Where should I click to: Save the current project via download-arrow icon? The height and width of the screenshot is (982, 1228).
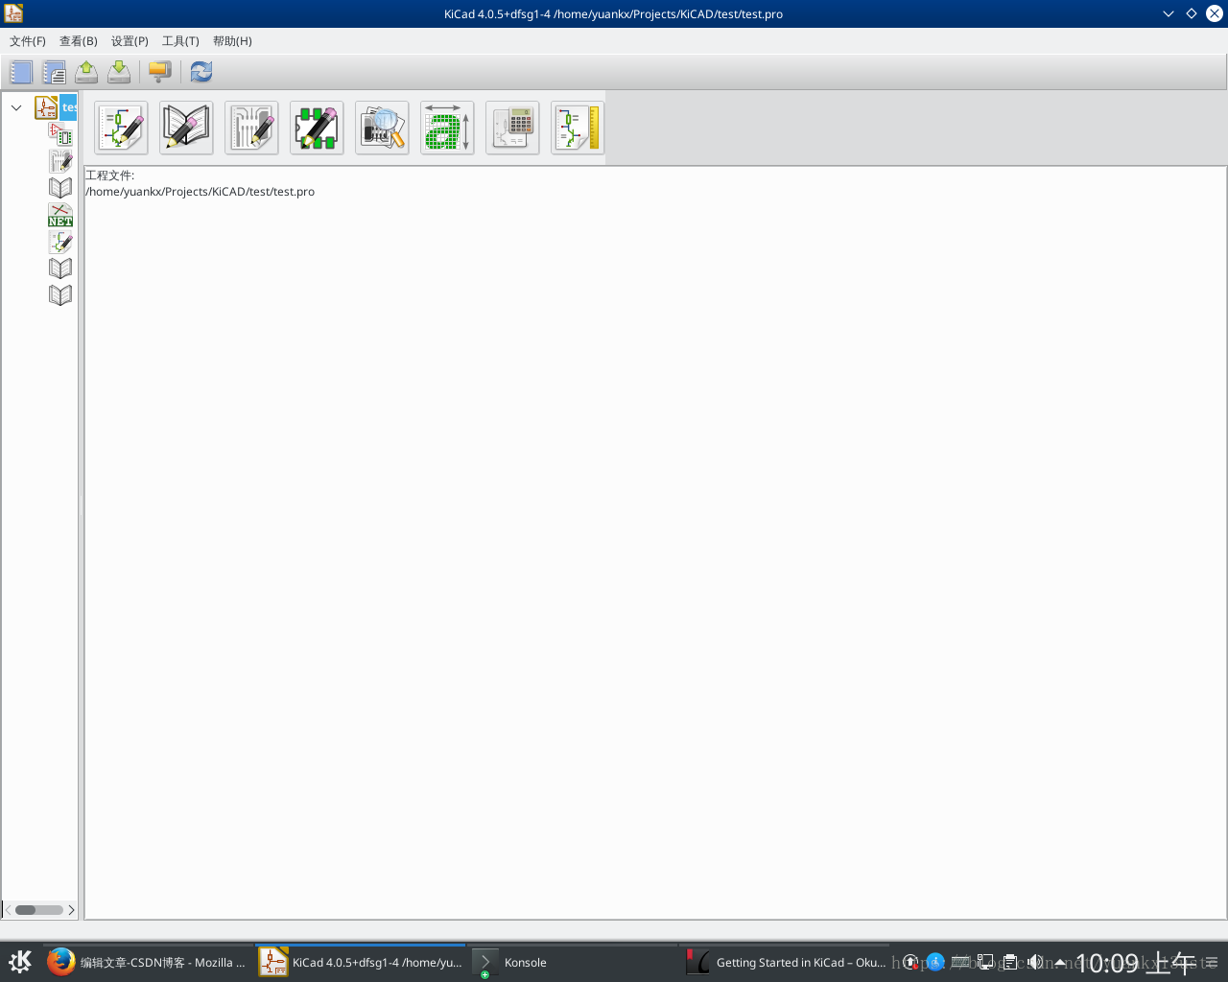119,72
